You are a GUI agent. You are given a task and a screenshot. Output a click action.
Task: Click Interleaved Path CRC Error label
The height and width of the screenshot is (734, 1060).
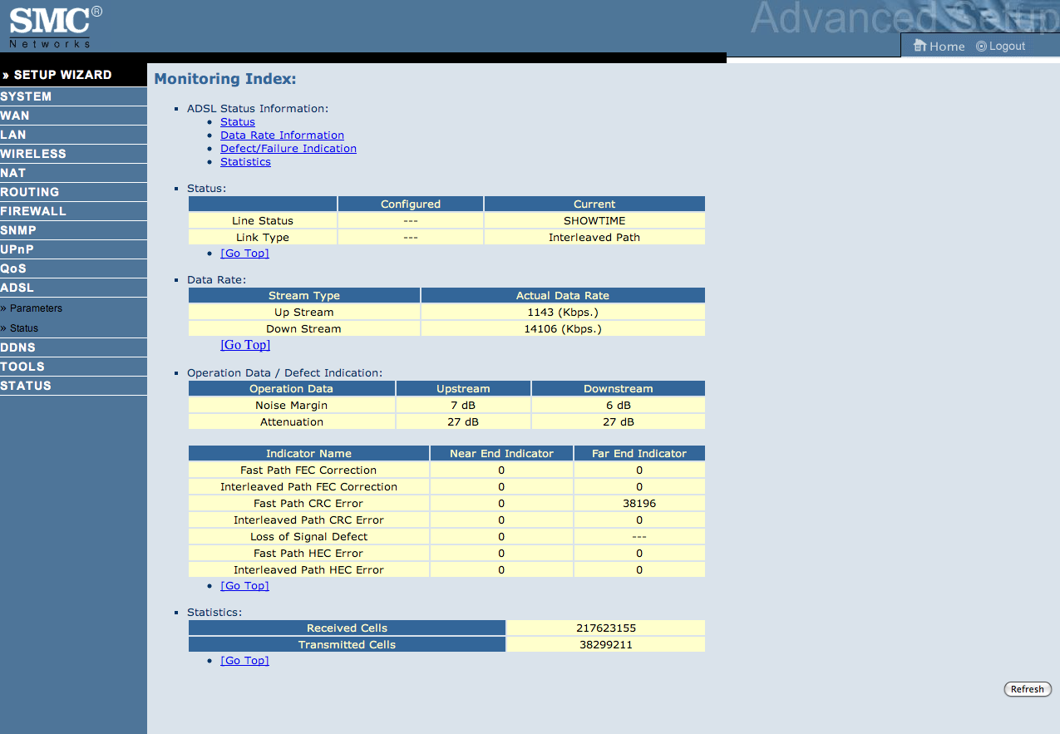[x=308, y=520]
